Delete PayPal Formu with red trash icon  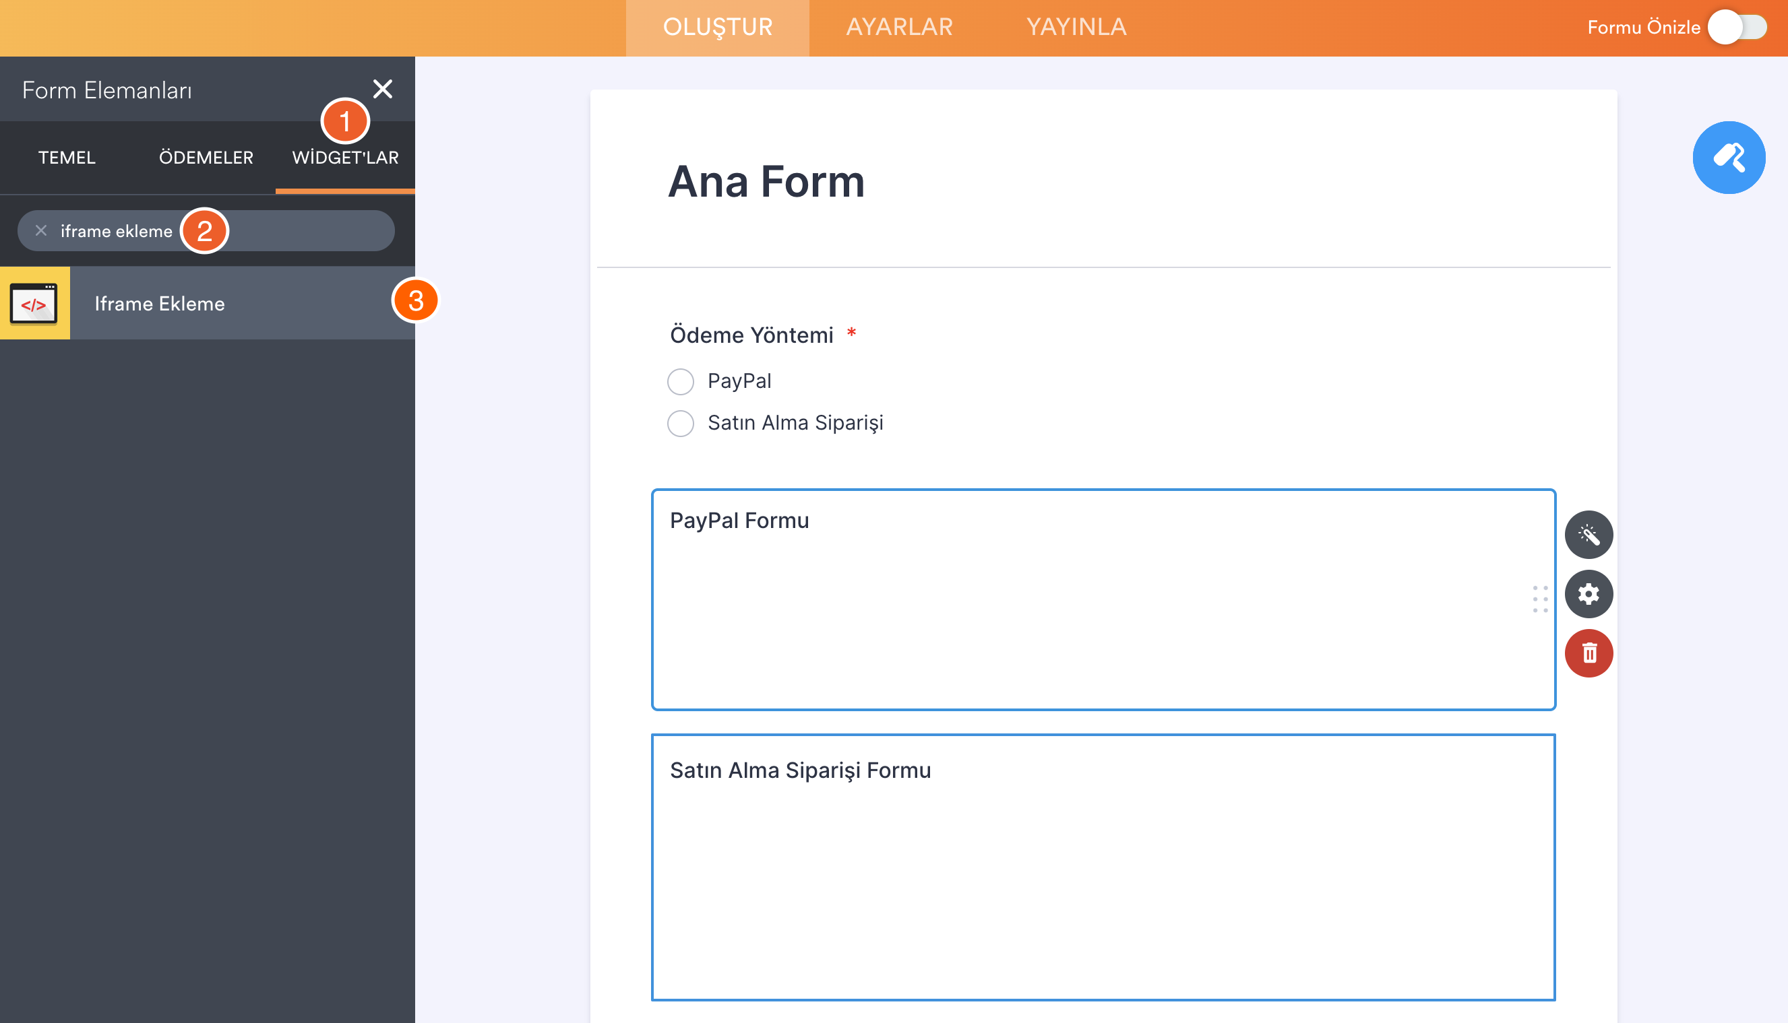point(1589,653)
